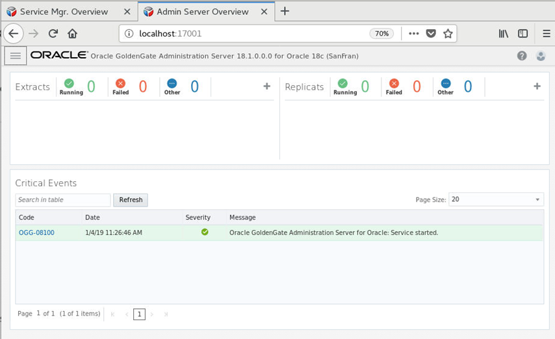Click the Replicats Failed count 0
This screenshot has height=339, width=555.
coord(417,86)
